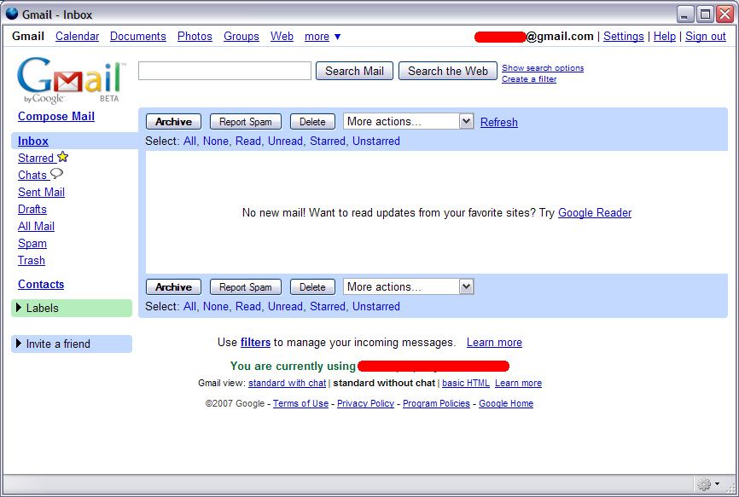Click the more link in top navigation
The width and height of the screenshot is (739, 497).
click(x=317, y=37)
